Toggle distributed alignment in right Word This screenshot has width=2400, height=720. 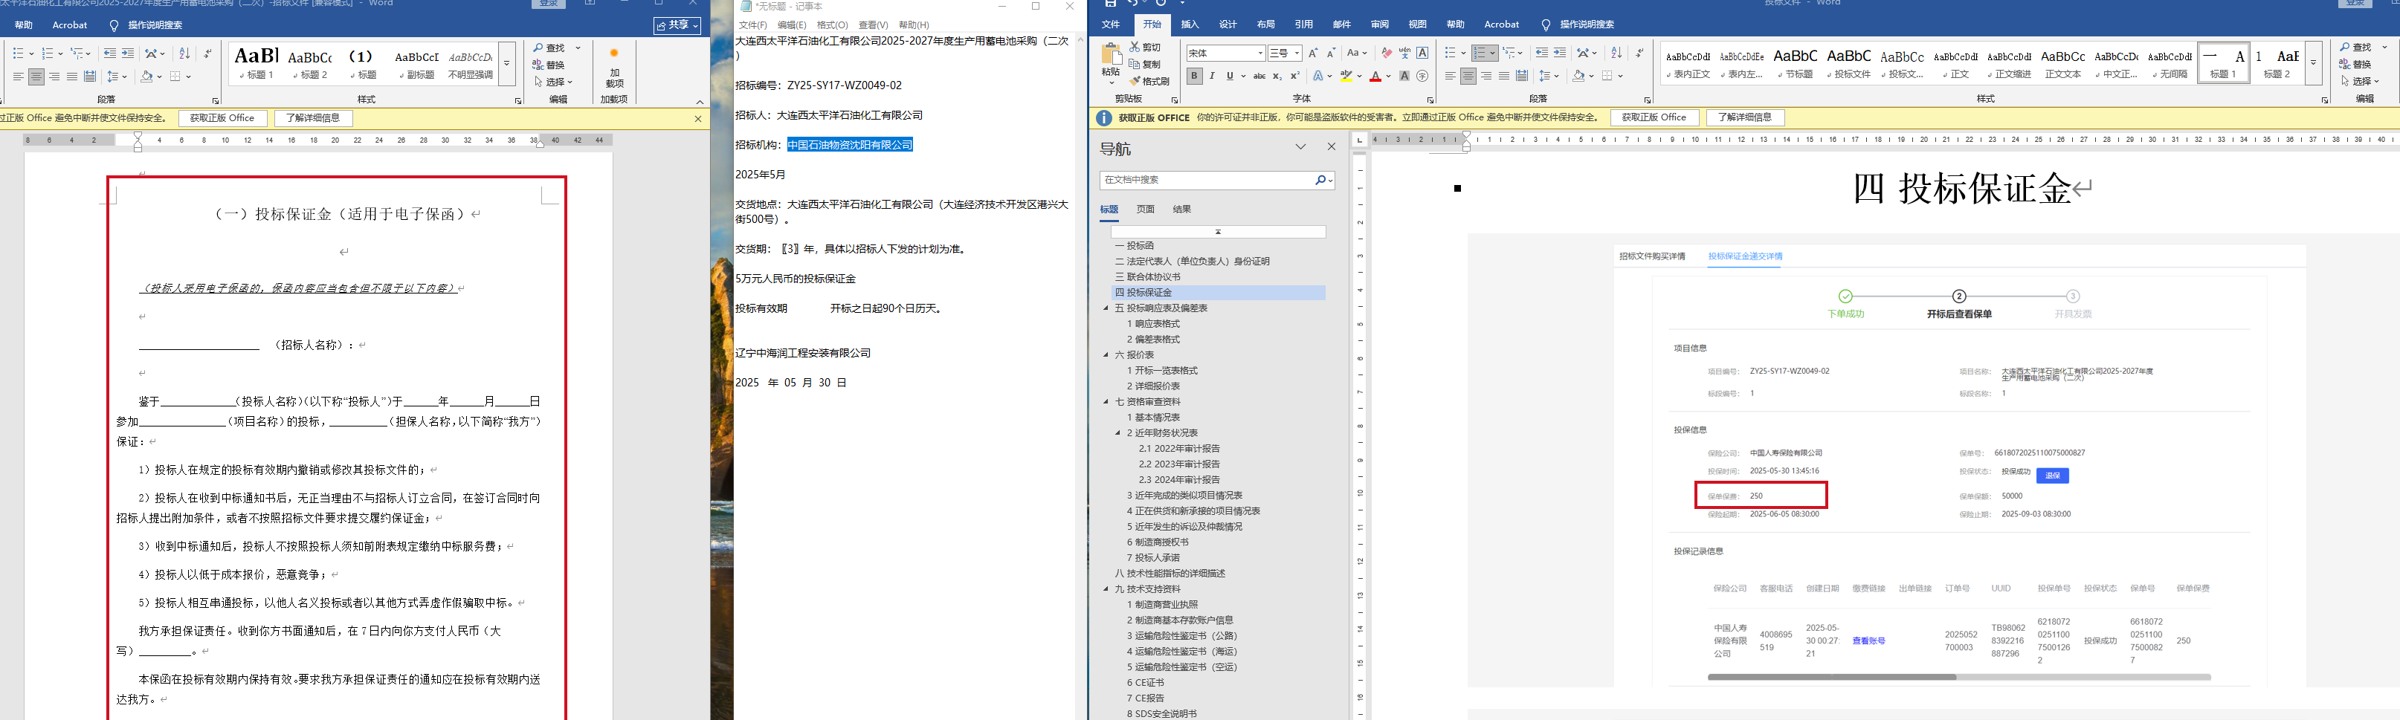click(1521, 77)
